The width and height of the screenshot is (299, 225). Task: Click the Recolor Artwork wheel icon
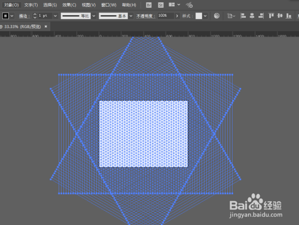(x=216, y=16)
